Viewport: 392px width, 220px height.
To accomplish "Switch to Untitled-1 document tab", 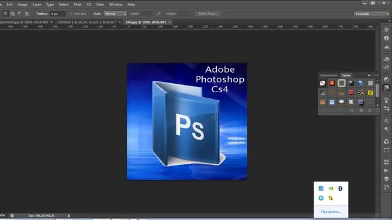I will click(x=87, y=22).
